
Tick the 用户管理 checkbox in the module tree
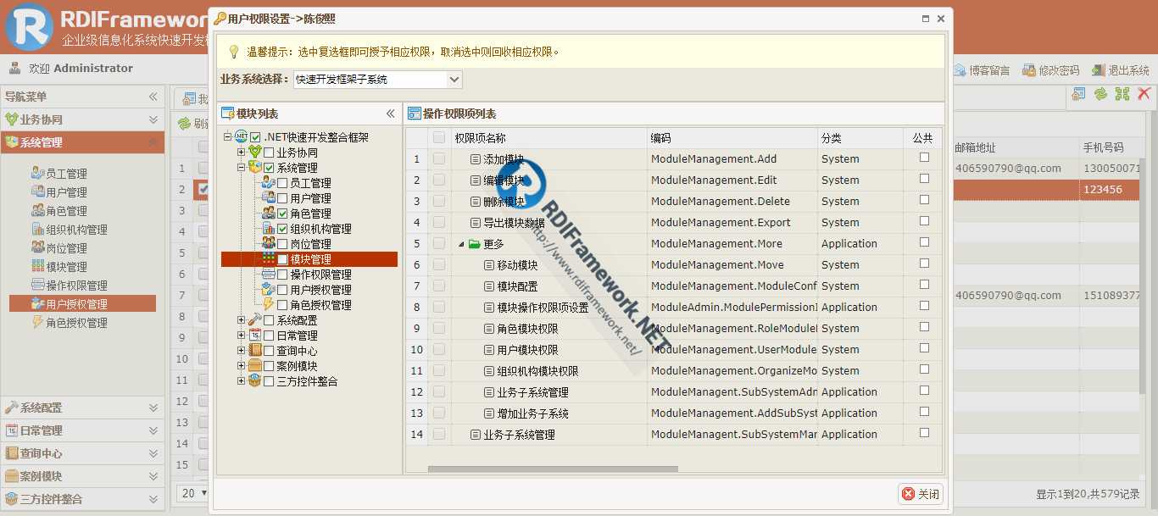tap(282, 197)
